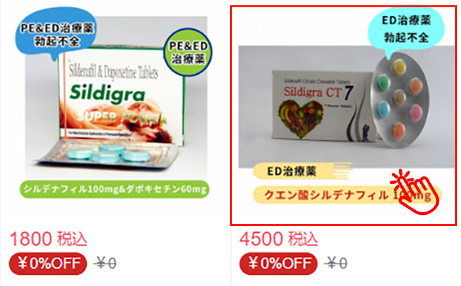Image resolution: width=461 pixels, height=286 pixels.
Task: Click the yellow ED治療薬 label
Action: 291,171
